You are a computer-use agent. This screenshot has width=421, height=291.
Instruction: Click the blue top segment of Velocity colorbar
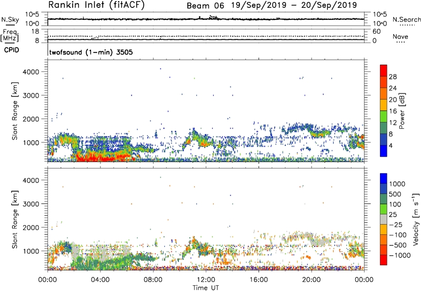(384, 179)
